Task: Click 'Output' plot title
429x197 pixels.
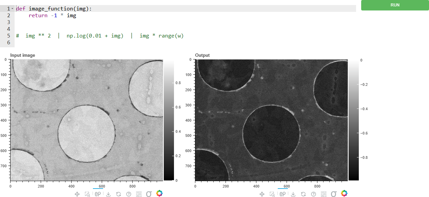Action: click(202, 55)
